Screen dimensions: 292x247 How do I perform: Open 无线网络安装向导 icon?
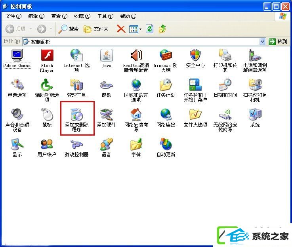pos(225,115)
